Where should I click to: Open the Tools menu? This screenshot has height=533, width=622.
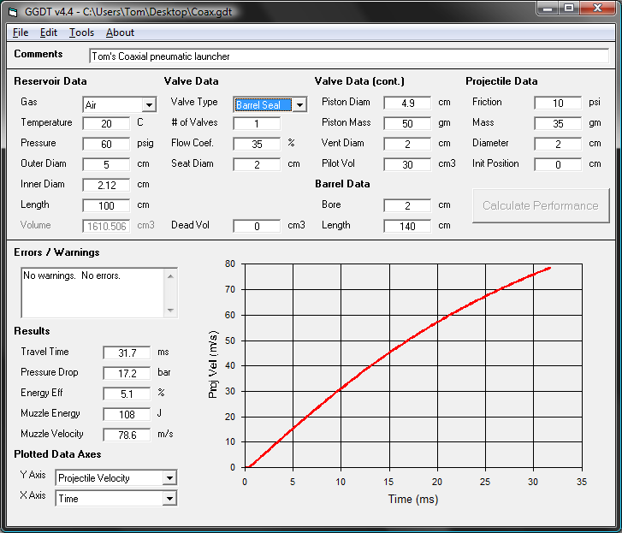82,33
